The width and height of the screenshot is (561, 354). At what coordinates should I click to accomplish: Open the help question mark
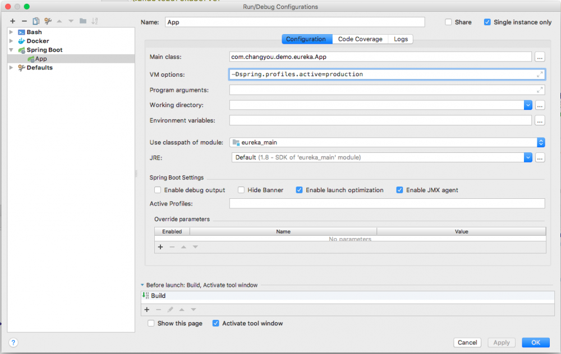tap(13, 343)
